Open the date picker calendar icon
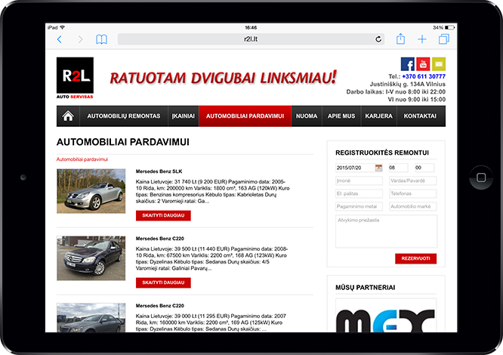 [x=378, y=168]
